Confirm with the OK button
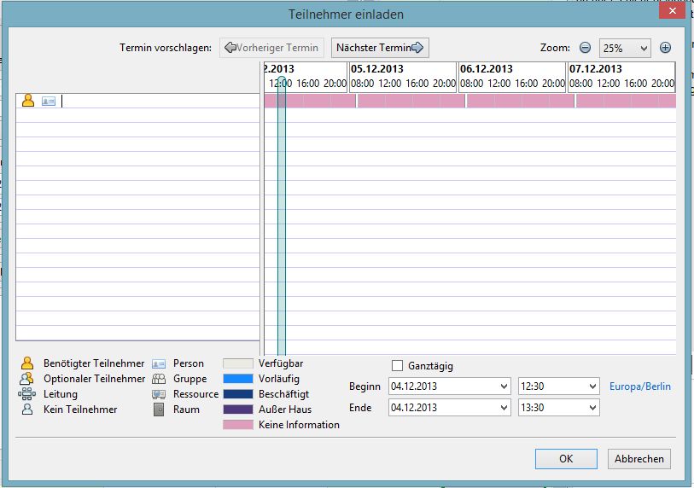Viewport: 694px width, 488px height. point(566,458)
